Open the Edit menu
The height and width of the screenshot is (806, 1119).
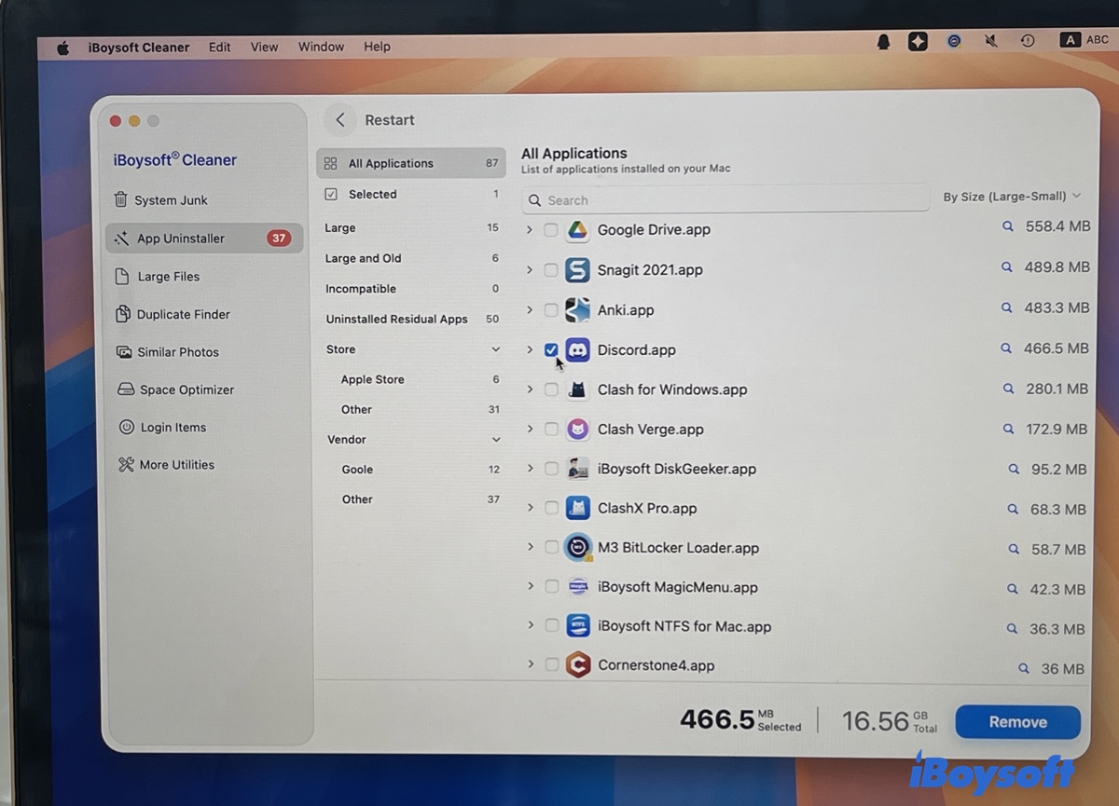[x=220, y=48]
